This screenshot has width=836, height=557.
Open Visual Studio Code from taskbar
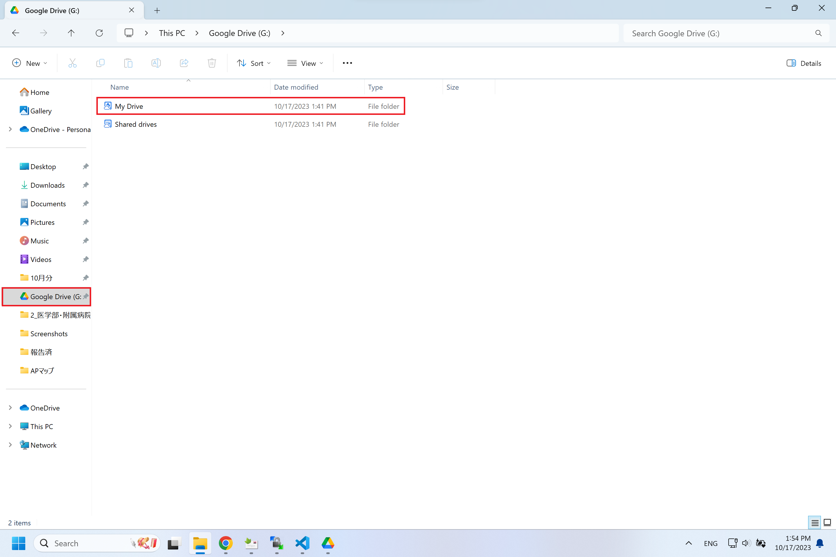[x=302, y=543]
